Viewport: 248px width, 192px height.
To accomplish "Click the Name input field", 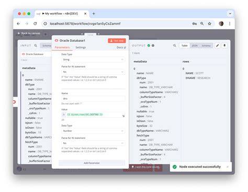I will (93, 98).
